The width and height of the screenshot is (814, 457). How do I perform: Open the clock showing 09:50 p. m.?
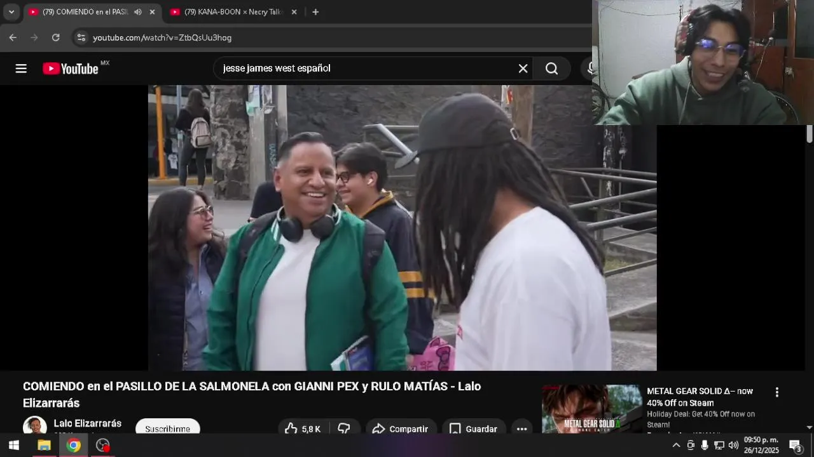(x=761, y=446)
